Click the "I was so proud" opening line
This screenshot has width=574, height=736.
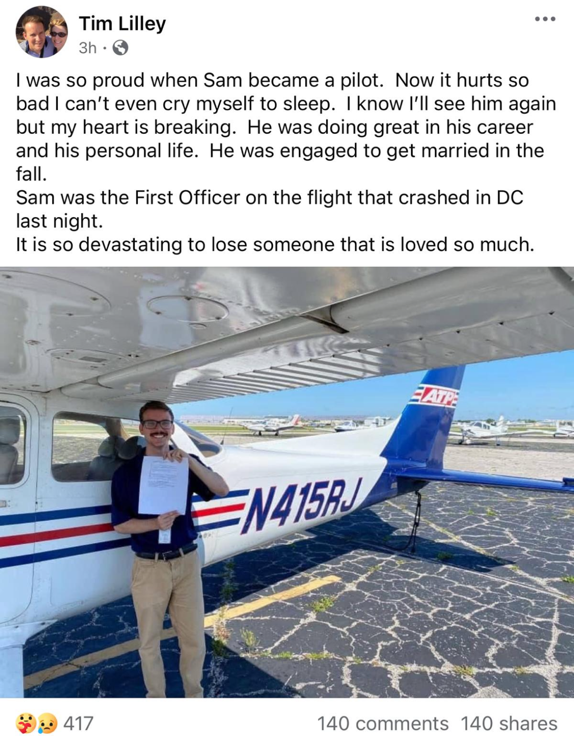pyautogui.click(x=273, y=80)
